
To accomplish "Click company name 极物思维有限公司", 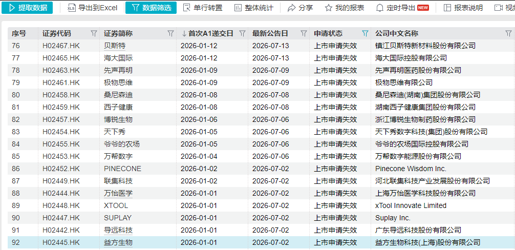I will (x=404, y=82).
